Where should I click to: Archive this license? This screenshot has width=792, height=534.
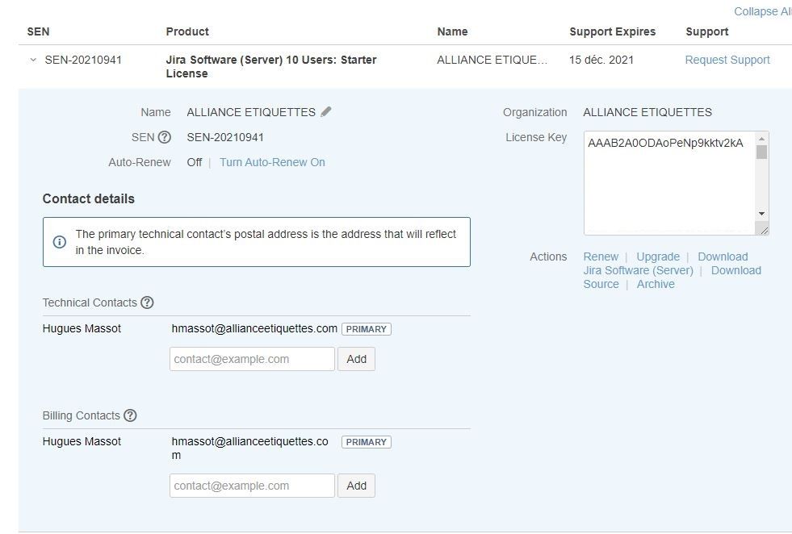656,284
